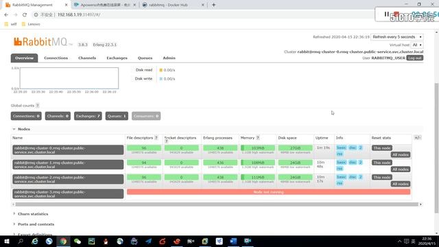Viewport: 439px width, 247px height.
Task: Close the RabbitMQ Management tab
Action: click(x=66, y=5)
